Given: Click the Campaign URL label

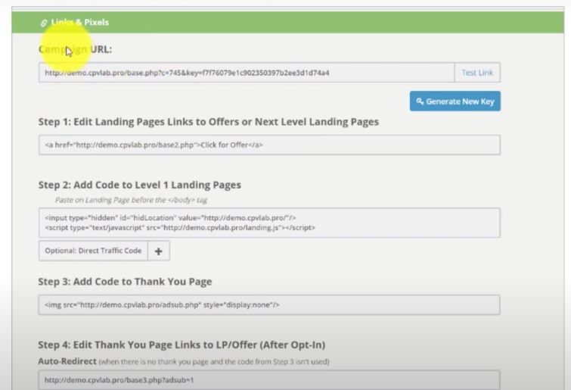Looking at the screenshot, I should (x=75, y=49).
